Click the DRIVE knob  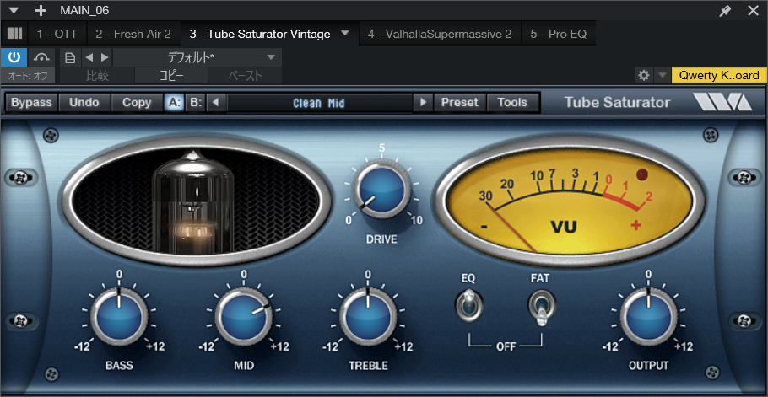381,190
